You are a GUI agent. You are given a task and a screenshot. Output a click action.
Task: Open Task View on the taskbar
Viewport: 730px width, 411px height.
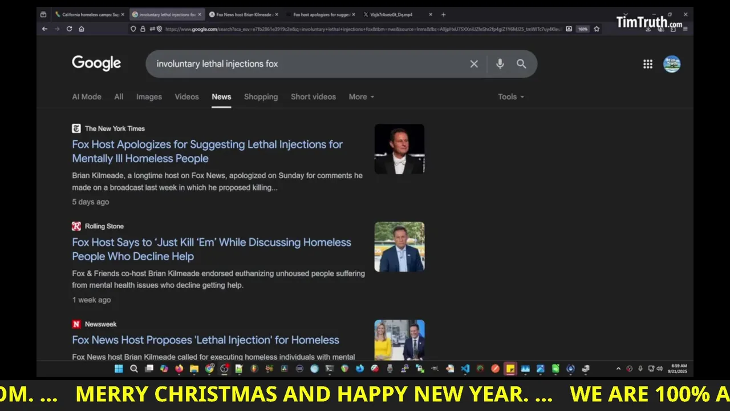[x=149, y=369]
